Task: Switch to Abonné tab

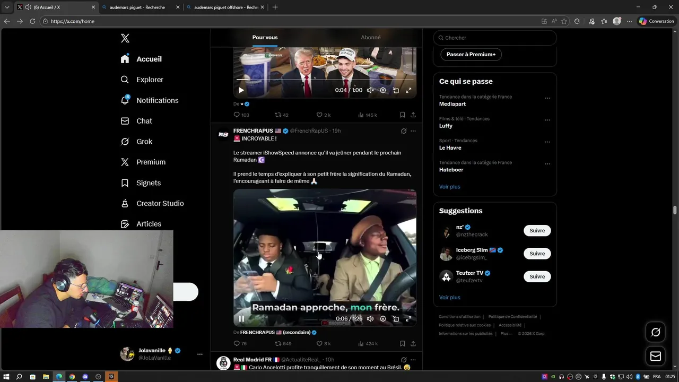Action: 370,38
